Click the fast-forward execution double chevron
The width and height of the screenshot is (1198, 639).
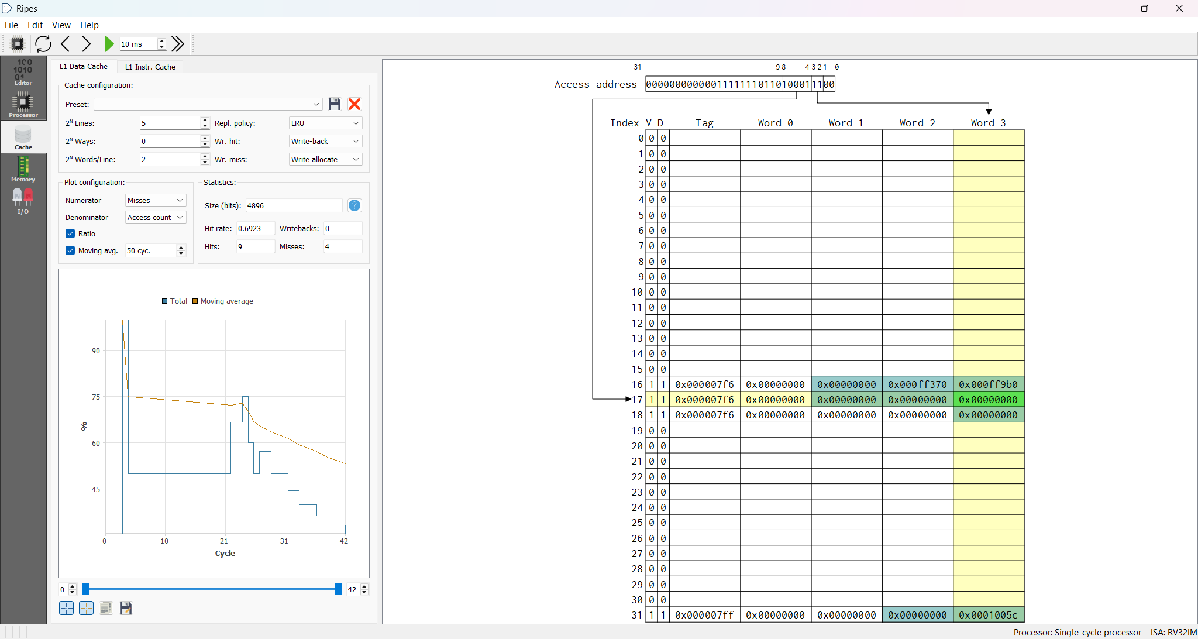(x=178, y=44)
